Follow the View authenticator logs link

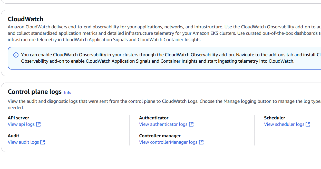pos(163,124)
